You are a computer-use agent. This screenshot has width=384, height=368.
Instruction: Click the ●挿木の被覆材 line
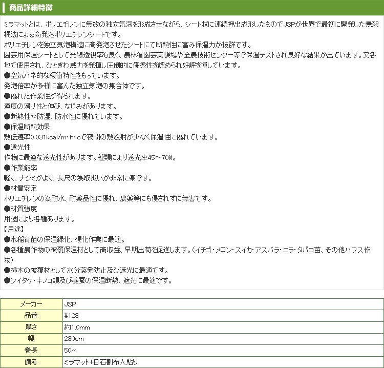86,270
